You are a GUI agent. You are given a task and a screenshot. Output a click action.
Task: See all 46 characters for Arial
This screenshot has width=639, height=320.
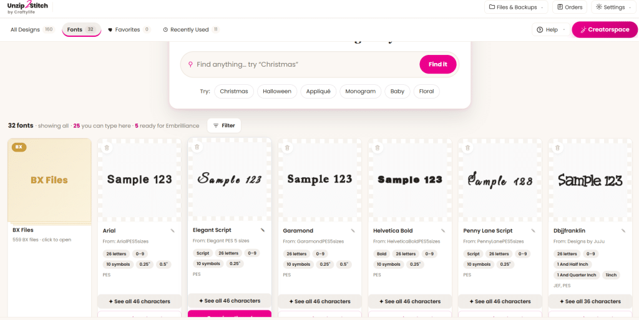pos(139,302)
